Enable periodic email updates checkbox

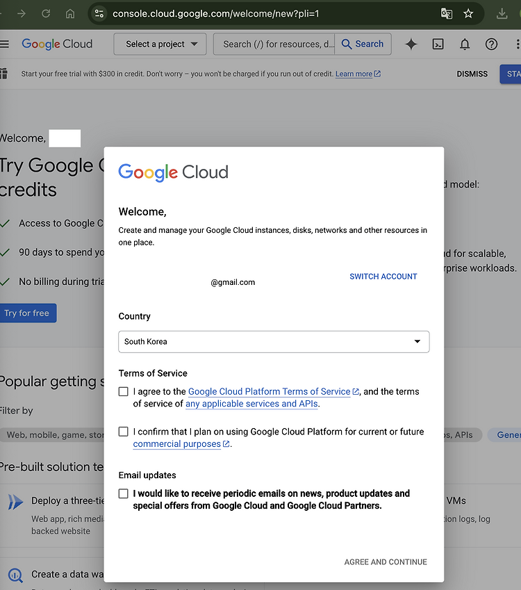(124, 493)
